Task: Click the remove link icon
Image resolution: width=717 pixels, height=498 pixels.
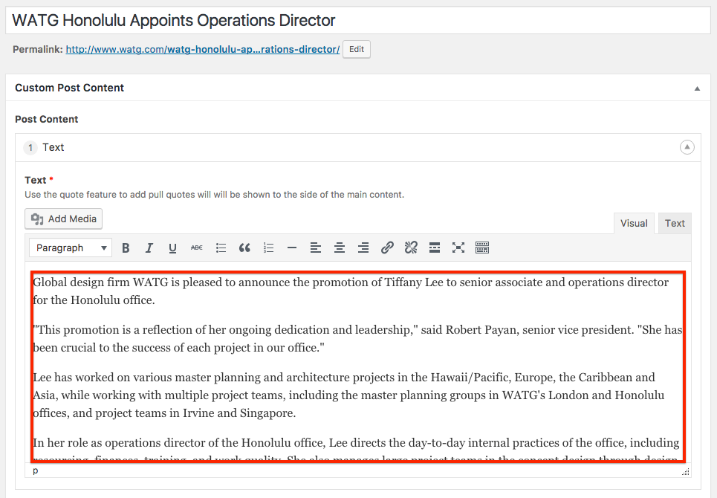Action: point(411,248)
